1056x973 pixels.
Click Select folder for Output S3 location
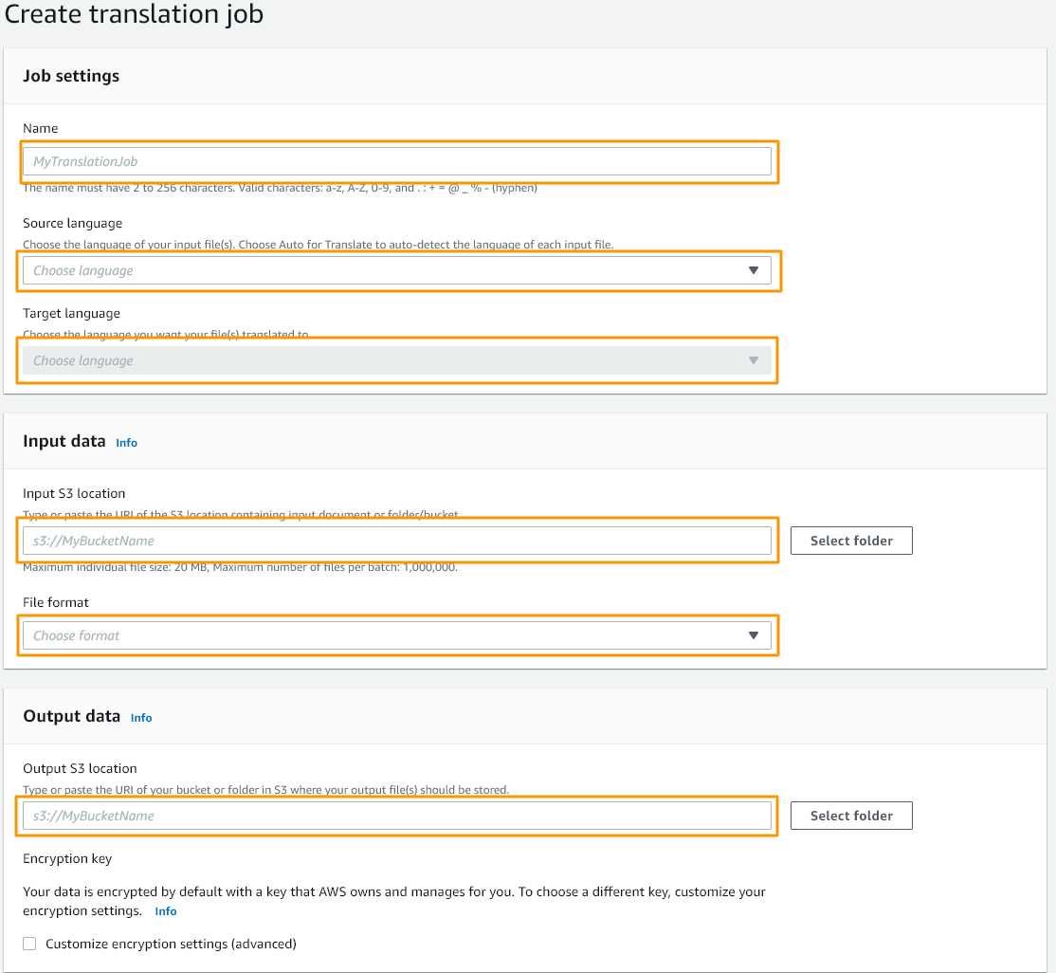coord(850,815)
